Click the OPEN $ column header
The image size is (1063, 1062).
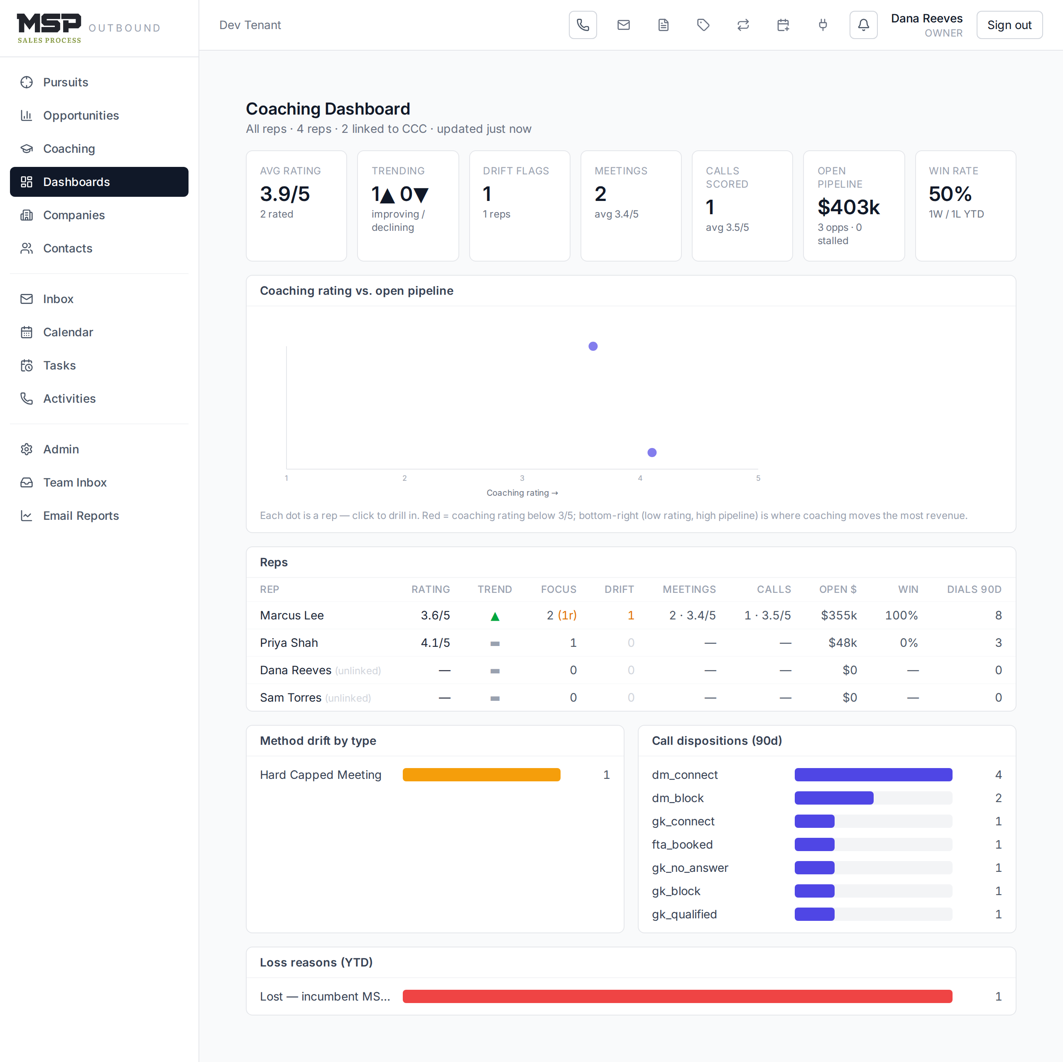tap(838, 589)
